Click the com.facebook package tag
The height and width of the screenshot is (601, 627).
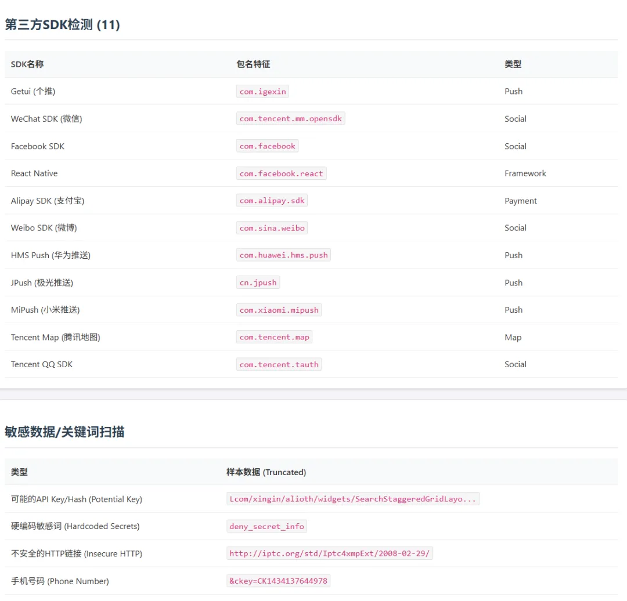tap(267, 146)
